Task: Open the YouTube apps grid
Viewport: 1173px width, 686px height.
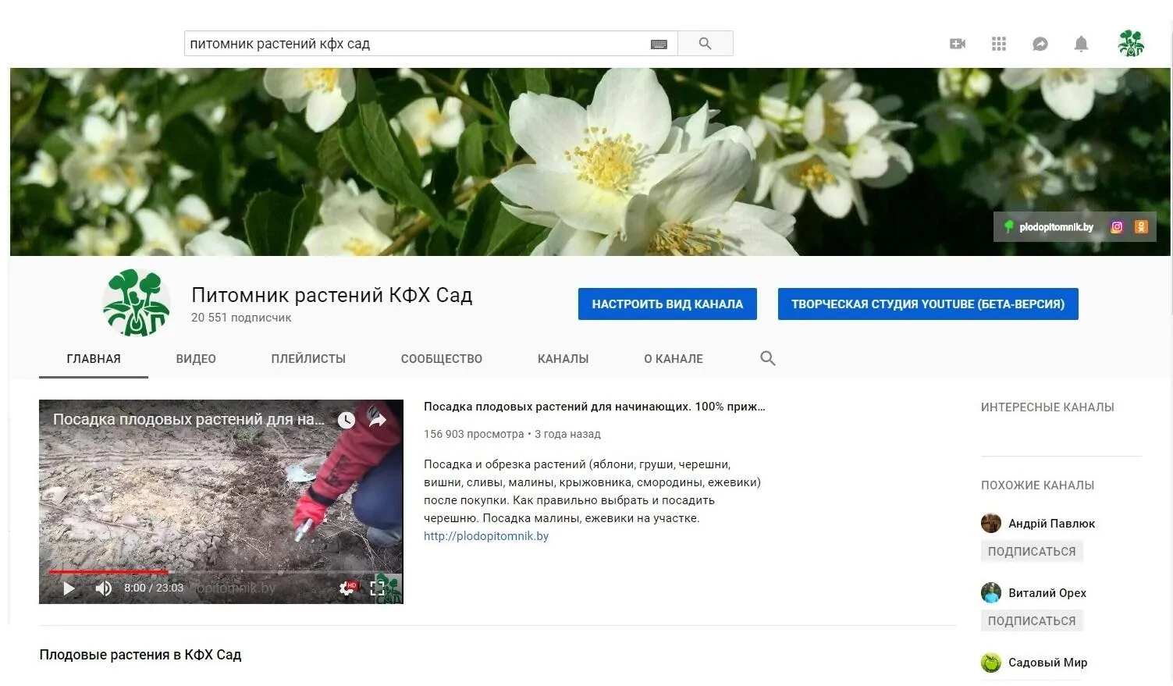Action: pos(998,44)
